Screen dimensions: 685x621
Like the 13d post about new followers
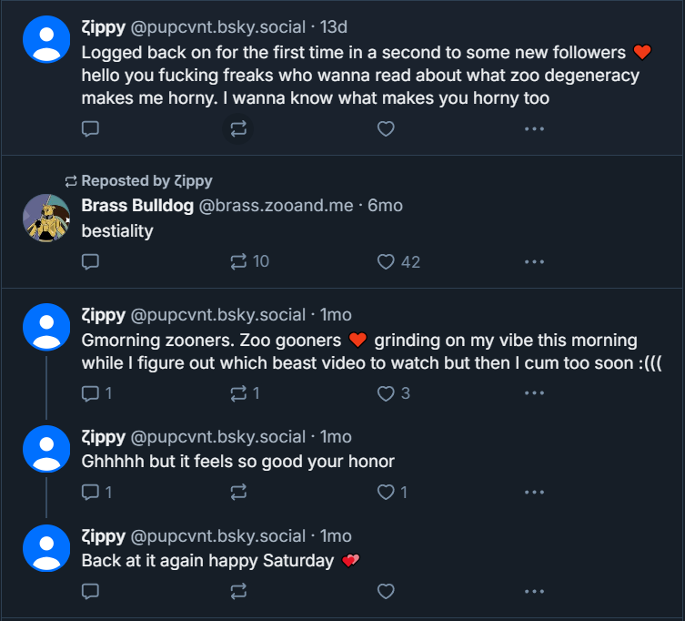point(386,129)
